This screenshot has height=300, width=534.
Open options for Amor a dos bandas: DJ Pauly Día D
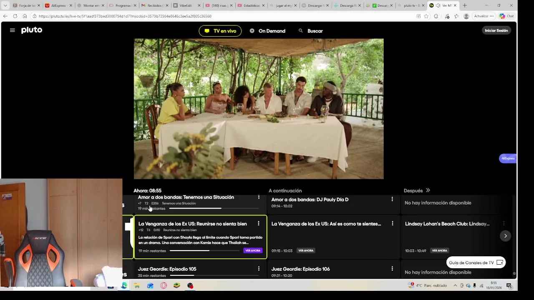[x=392, y=199]
